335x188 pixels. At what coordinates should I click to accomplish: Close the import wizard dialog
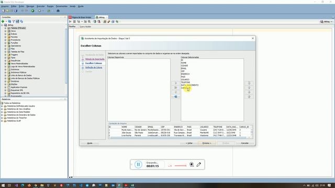253,38
